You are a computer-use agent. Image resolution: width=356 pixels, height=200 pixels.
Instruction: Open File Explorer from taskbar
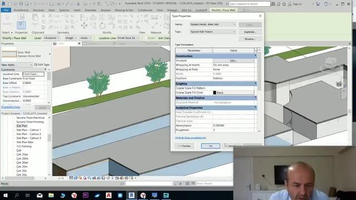(51, 195)
